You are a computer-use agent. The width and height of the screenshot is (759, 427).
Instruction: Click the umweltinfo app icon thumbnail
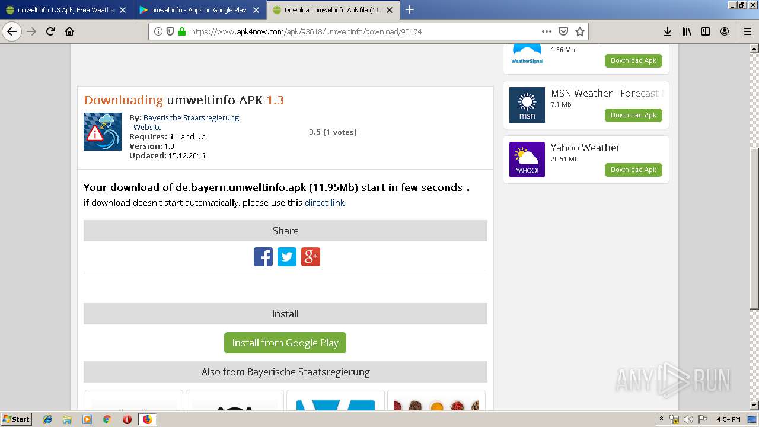[x=103, y=132]
